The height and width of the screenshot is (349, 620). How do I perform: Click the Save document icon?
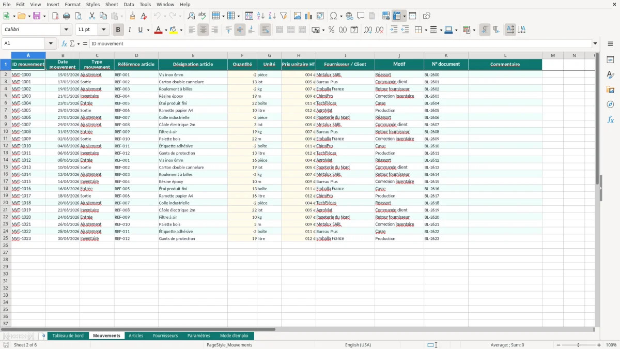tap(37, 16)
